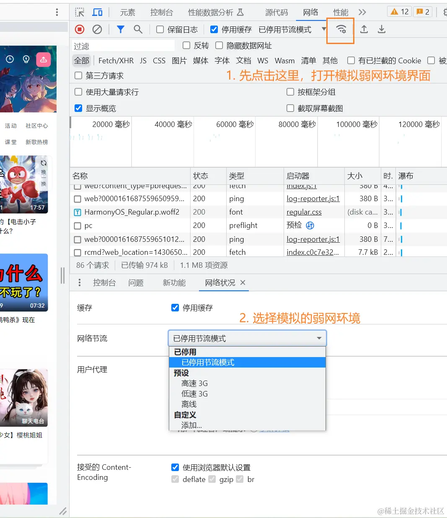The width and height of the screenshot is (447, 518).
Task: Check 隐藏数据网址 option
Action: (219, 45)
